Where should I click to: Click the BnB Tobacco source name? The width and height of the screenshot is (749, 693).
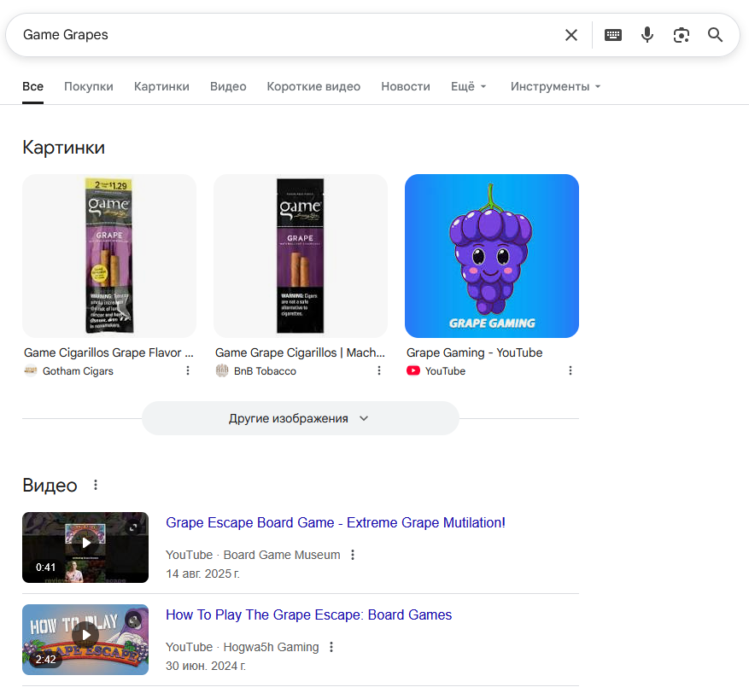point(265,371)
